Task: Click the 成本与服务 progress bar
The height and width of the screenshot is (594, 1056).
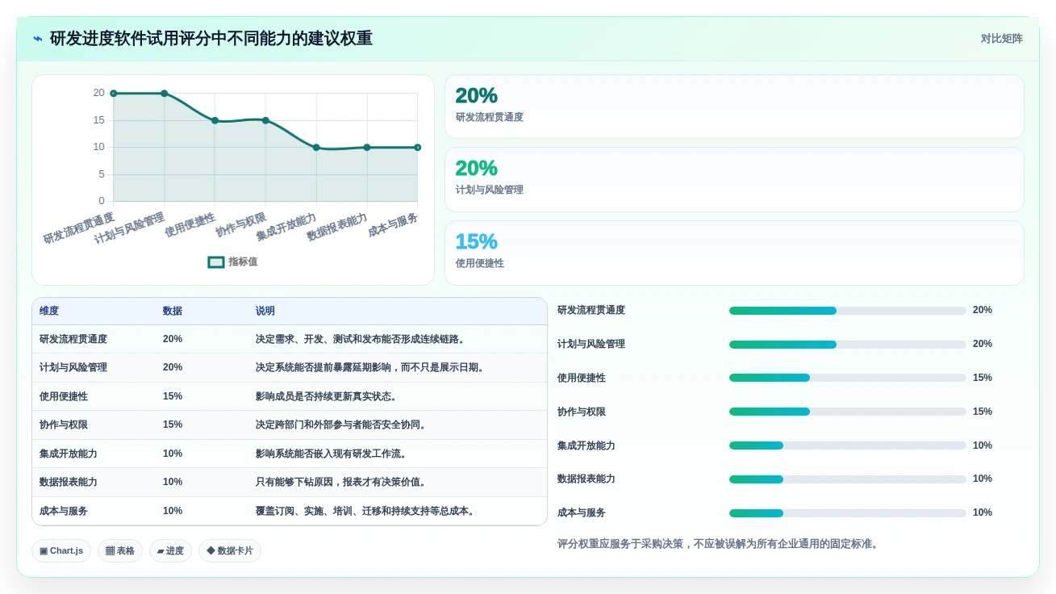Action: [x=847, y=513]
